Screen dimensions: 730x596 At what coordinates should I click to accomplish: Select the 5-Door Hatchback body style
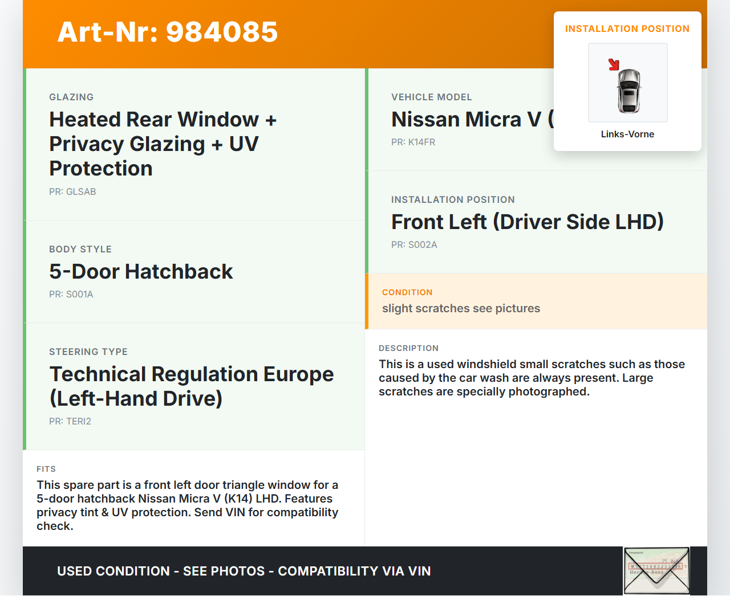(141, 271)
